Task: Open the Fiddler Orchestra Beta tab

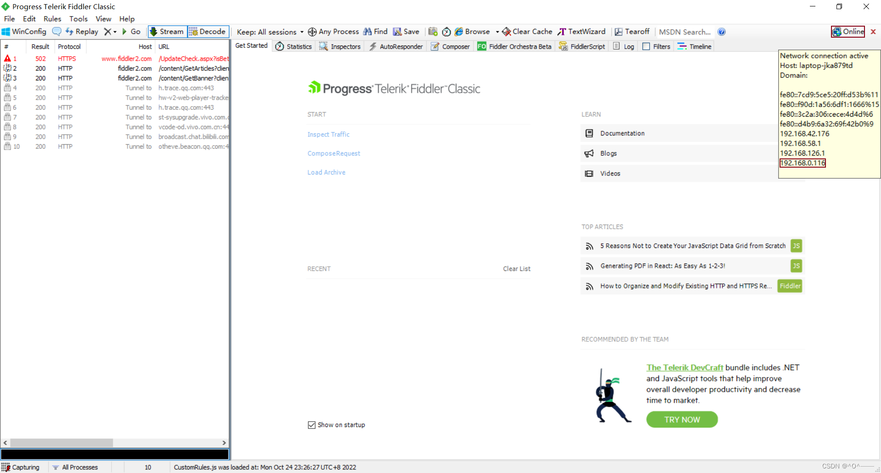Action: (514, 46)
